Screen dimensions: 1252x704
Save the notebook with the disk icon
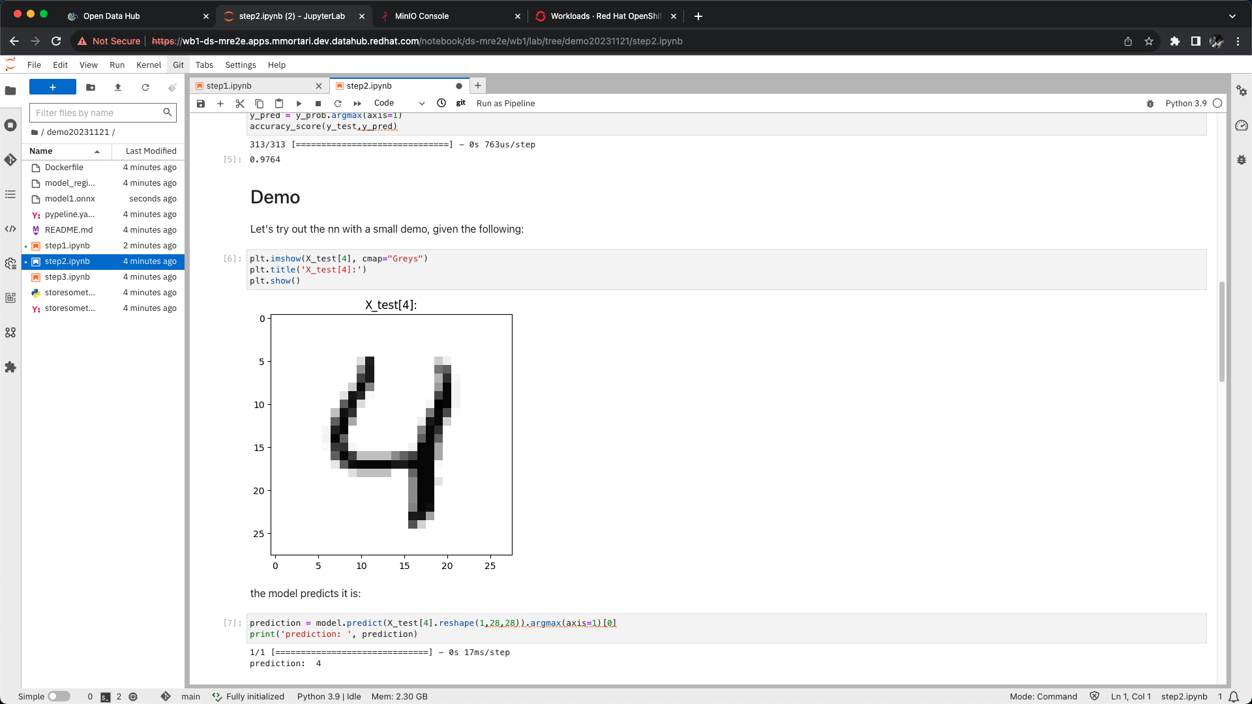click(x=201, y=104)
